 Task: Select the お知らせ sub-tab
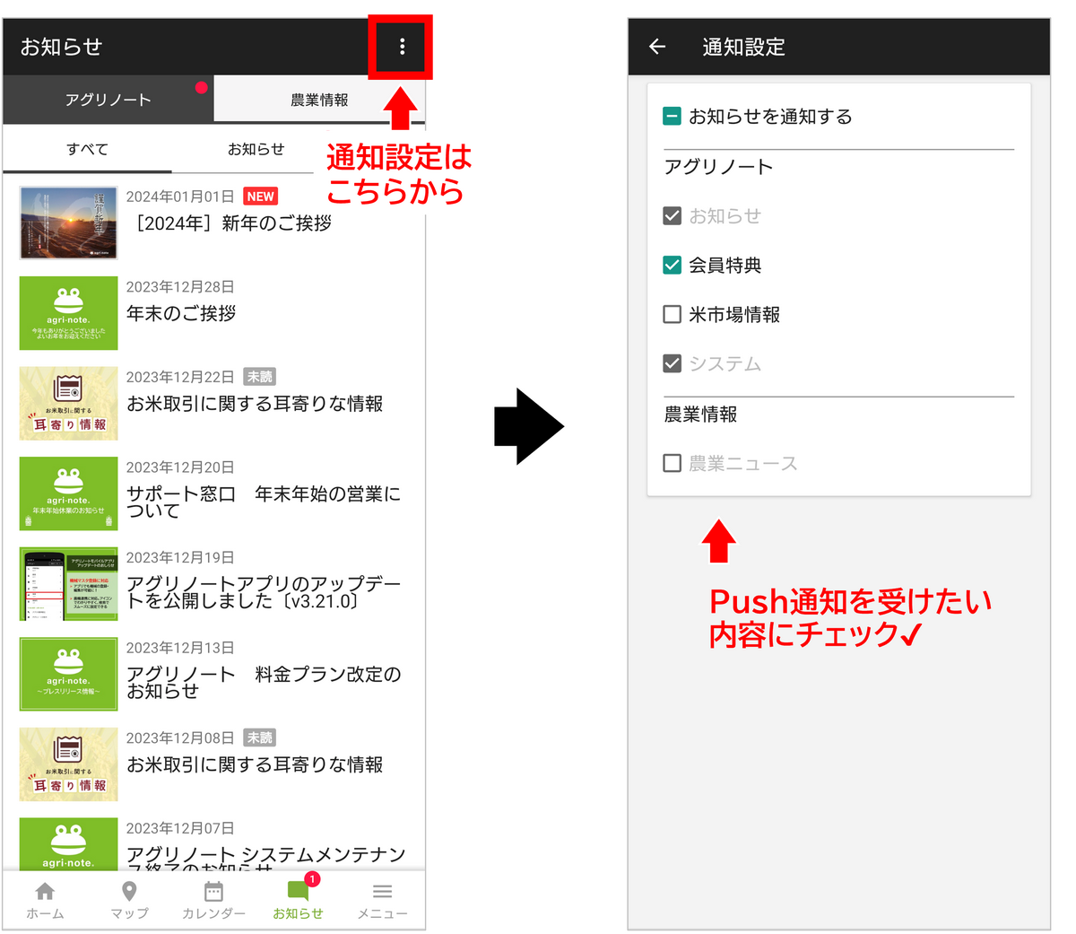tap(256, 149)
